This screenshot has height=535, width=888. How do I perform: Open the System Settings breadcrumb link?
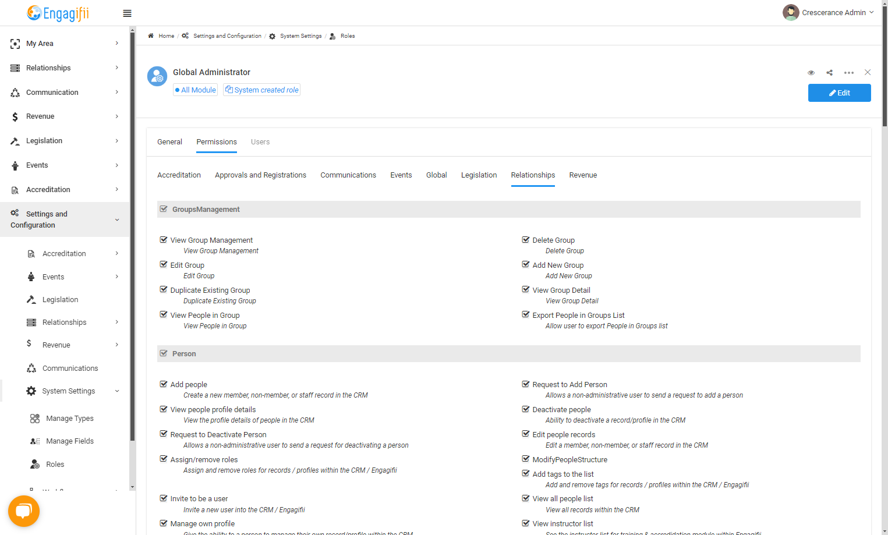(300, 36)
